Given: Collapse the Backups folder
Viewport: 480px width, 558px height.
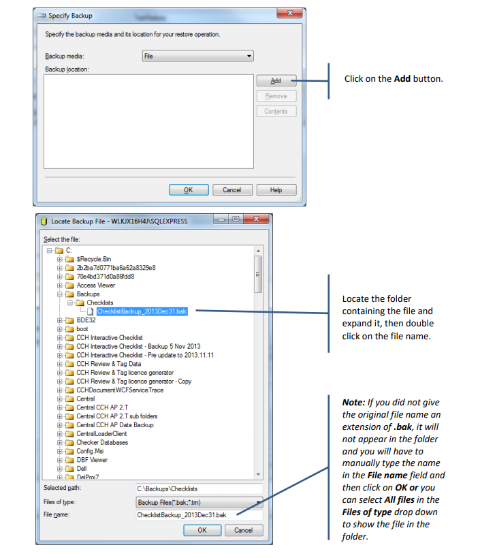Looking at the screenshot, I should [x=60, y=294].
